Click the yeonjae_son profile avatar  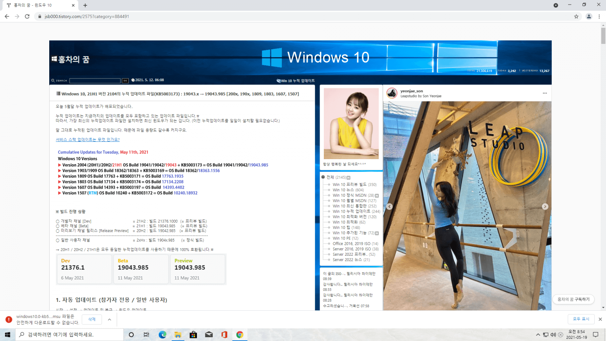point(392,93)
